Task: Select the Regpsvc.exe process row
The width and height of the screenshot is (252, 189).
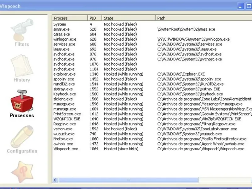Action: point(152,124)
